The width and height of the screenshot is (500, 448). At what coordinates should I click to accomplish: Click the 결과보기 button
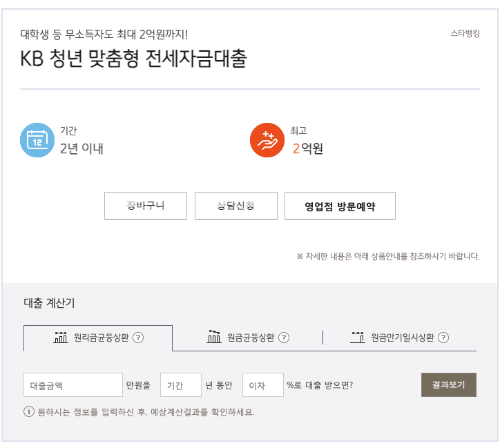(x=449, y=385)
